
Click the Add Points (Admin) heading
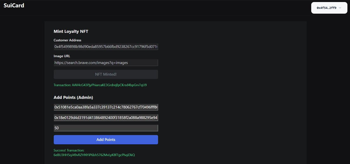click(73, 97)
